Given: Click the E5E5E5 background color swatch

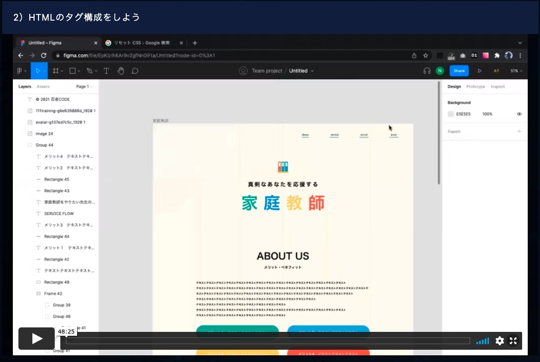Looking at the screenshot, I should pos(451,114).
